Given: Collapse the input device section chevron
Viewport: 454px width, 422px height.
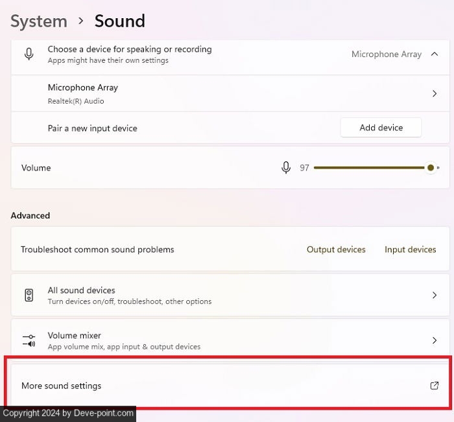Looking at the screenshot, I should 435,54.
